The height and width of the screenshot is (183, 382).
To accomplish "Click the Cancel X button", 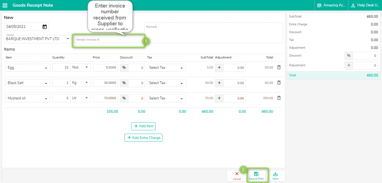I will (237, 176).
